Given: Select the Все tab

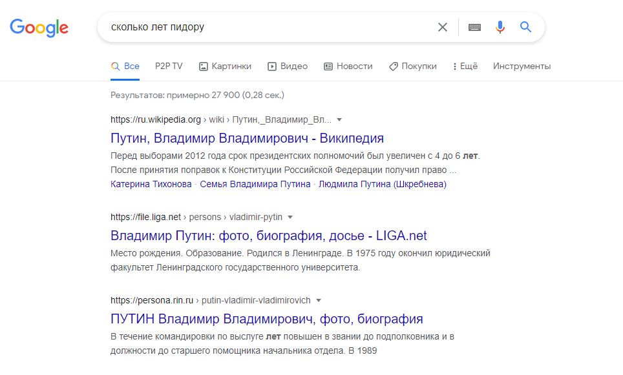Looking at the screenshot, I should [x=125, y=66].
